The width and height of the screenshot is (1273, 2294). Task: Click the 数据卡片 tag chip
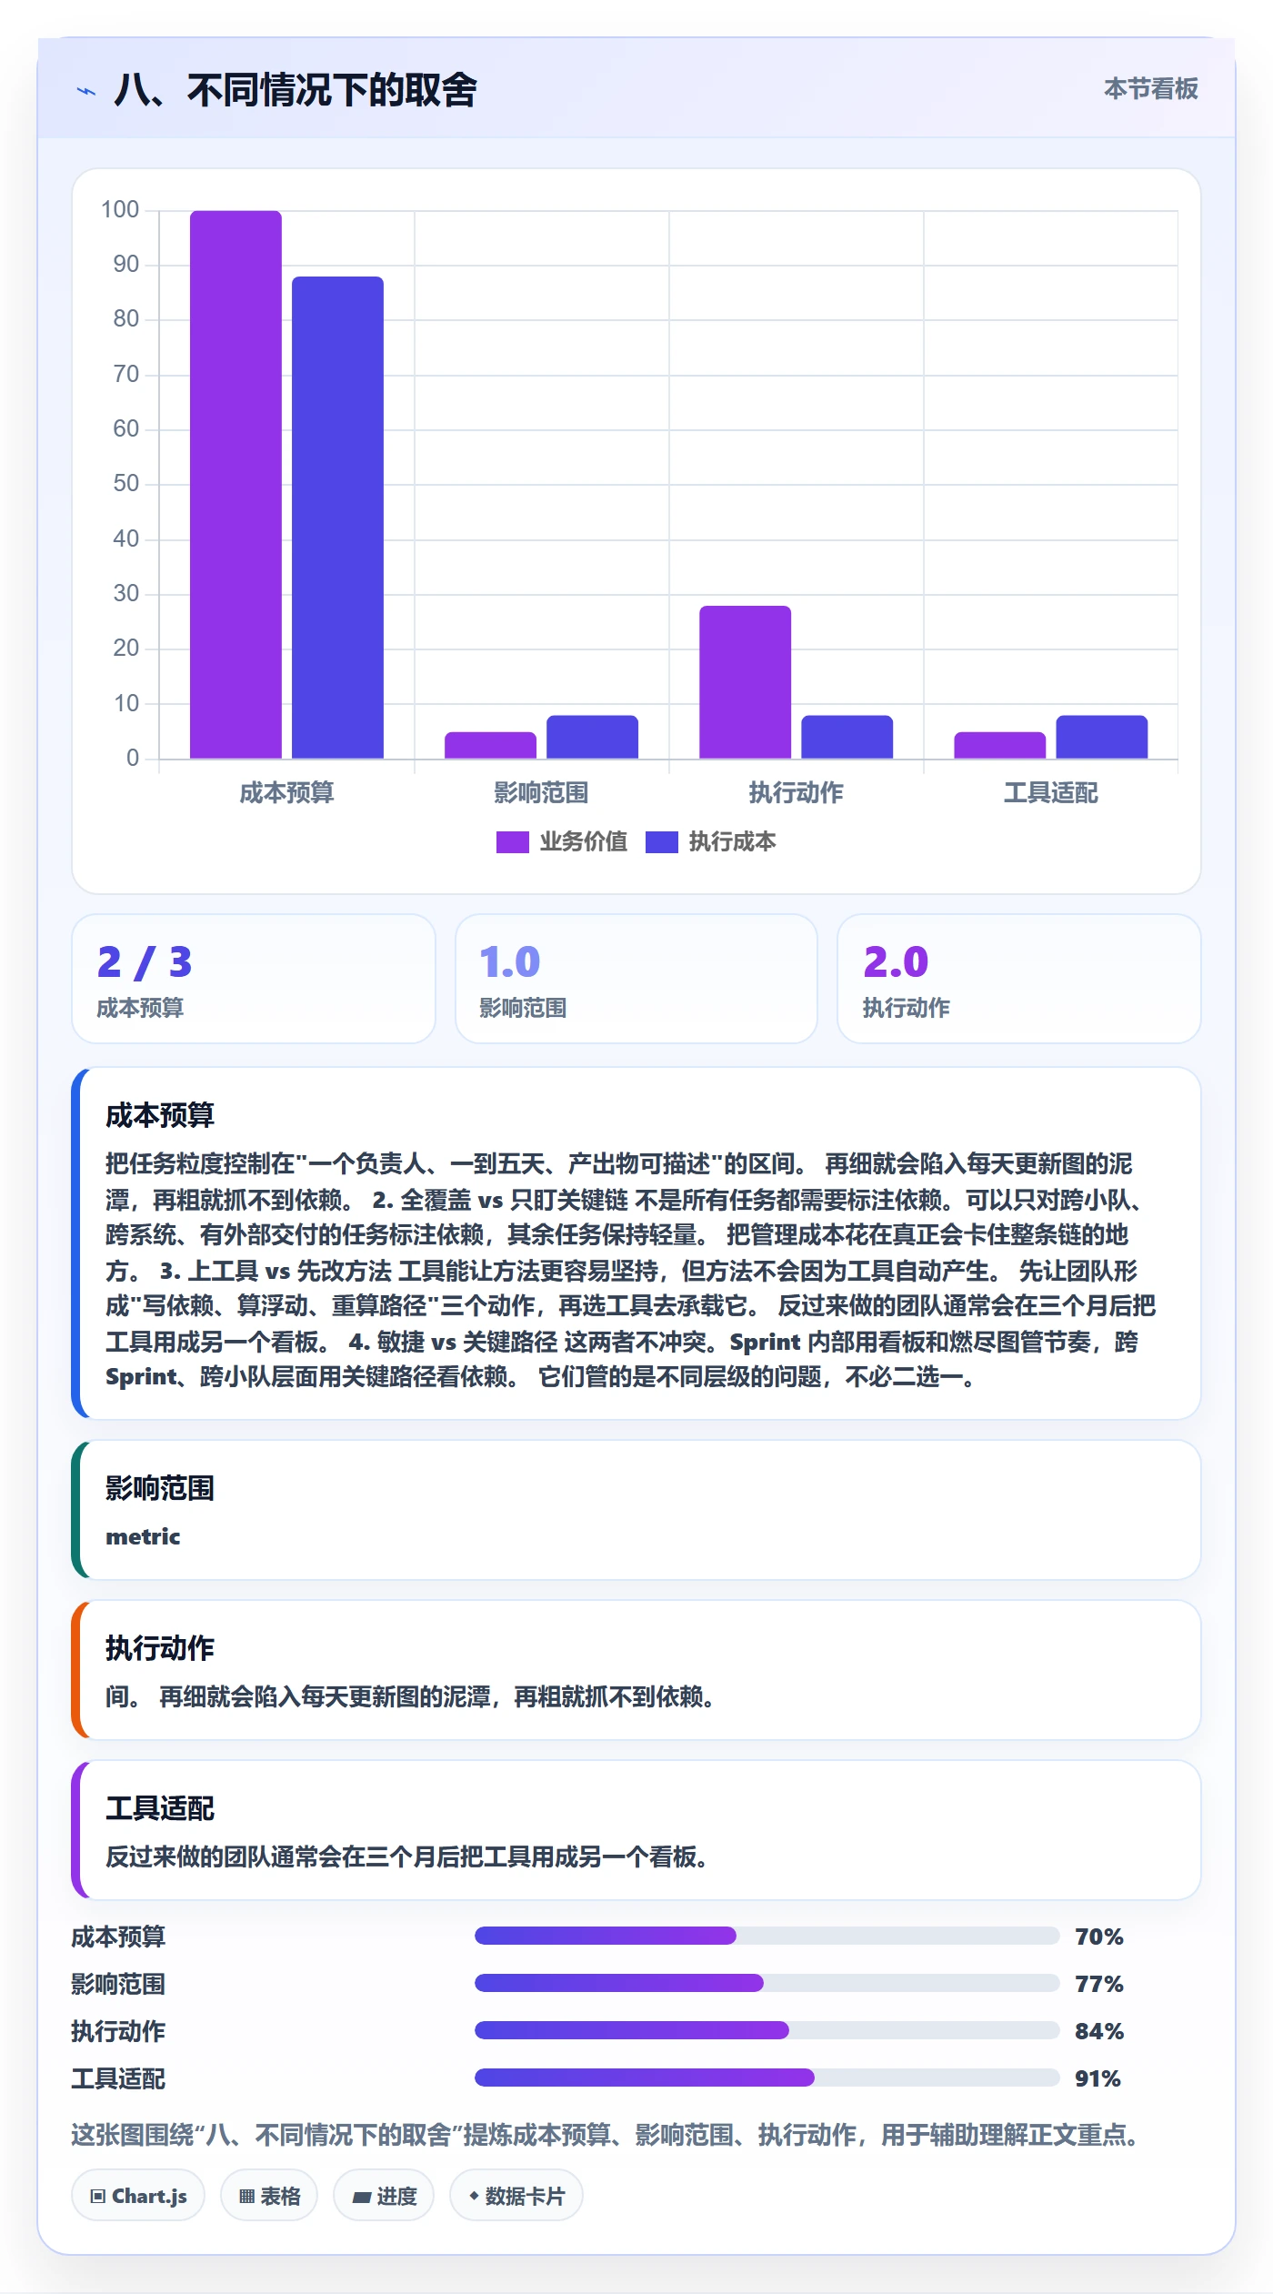coord(516,2196)
